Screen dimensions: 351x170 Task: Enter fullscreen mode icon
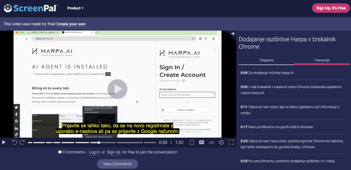231,142
